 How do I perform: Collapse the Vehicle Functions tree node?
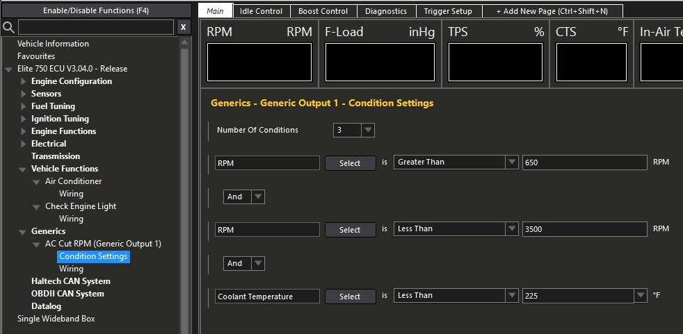point(22,169)
